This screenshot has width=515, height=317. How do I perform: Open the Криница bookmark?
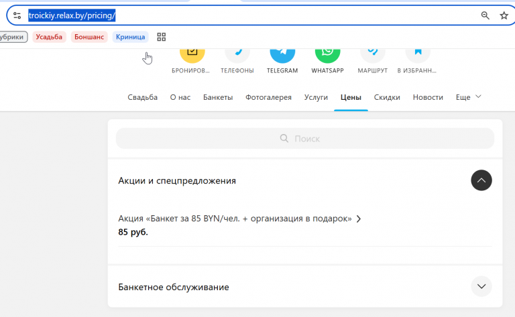pos(130,37)
